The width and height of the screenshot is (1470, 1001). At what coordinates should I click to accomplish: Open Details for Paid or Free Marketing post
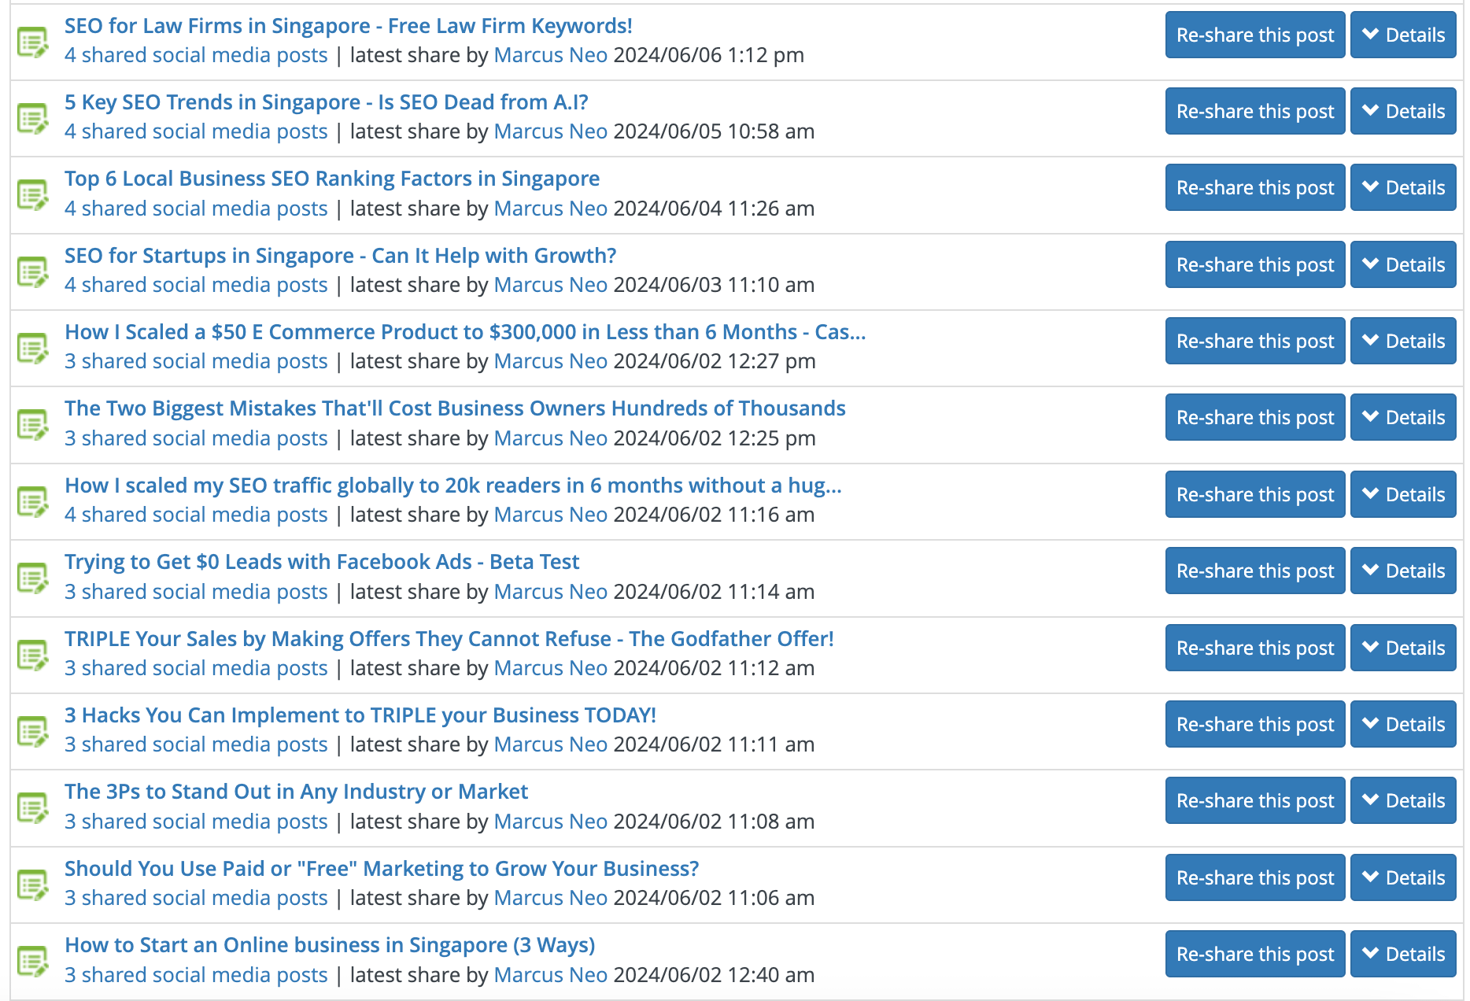[1402, 878]
